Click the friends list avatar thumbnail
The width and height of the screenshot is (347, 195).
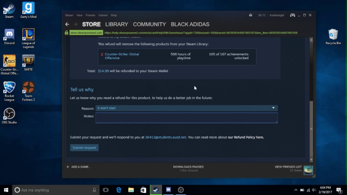click(x=308, y=170)
